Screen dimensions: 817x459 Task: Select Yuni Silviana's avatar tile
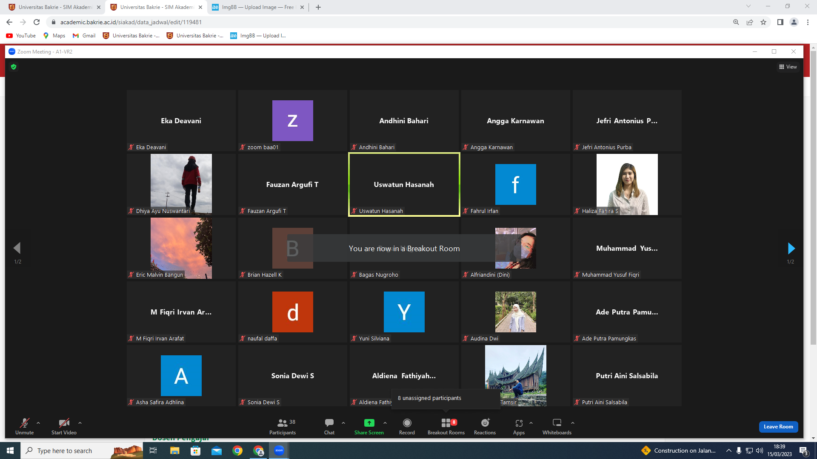coord(404,312)
